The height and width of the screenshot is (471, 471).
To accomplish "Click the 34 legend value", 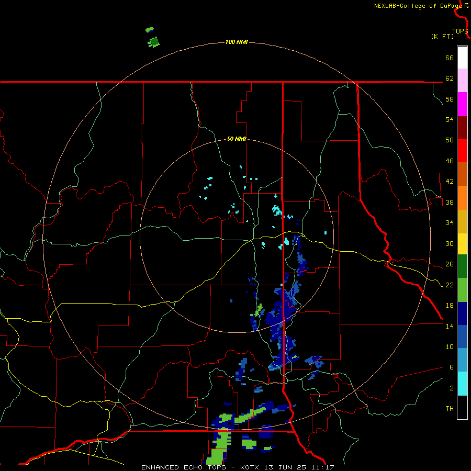I will 450,223.
